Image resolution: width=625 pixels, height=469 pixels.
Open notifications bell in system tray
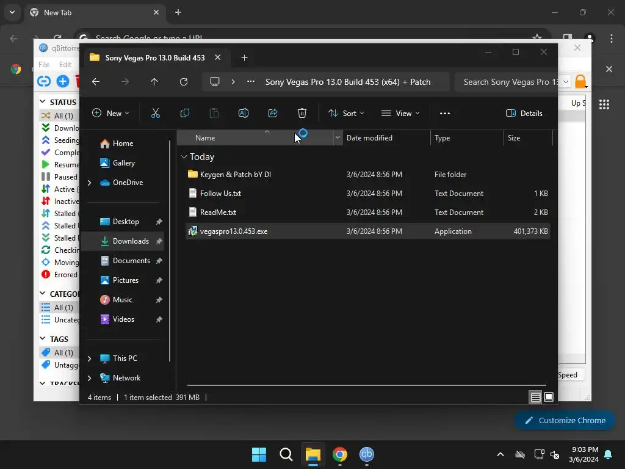coord(608,454)
